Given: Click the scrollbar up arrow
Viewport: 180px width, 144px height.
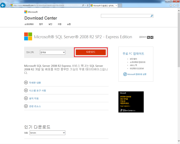Looking at the screenshot, I should [179, 11].
